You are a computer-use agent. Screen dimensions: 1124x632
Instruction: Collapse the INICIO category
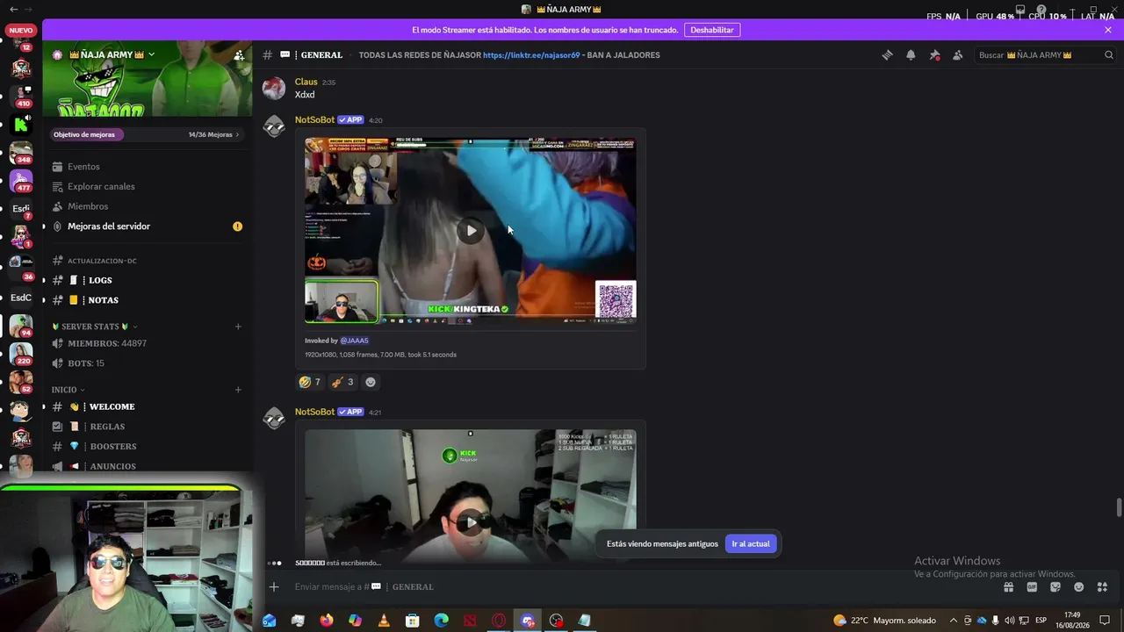click(68, 390)
